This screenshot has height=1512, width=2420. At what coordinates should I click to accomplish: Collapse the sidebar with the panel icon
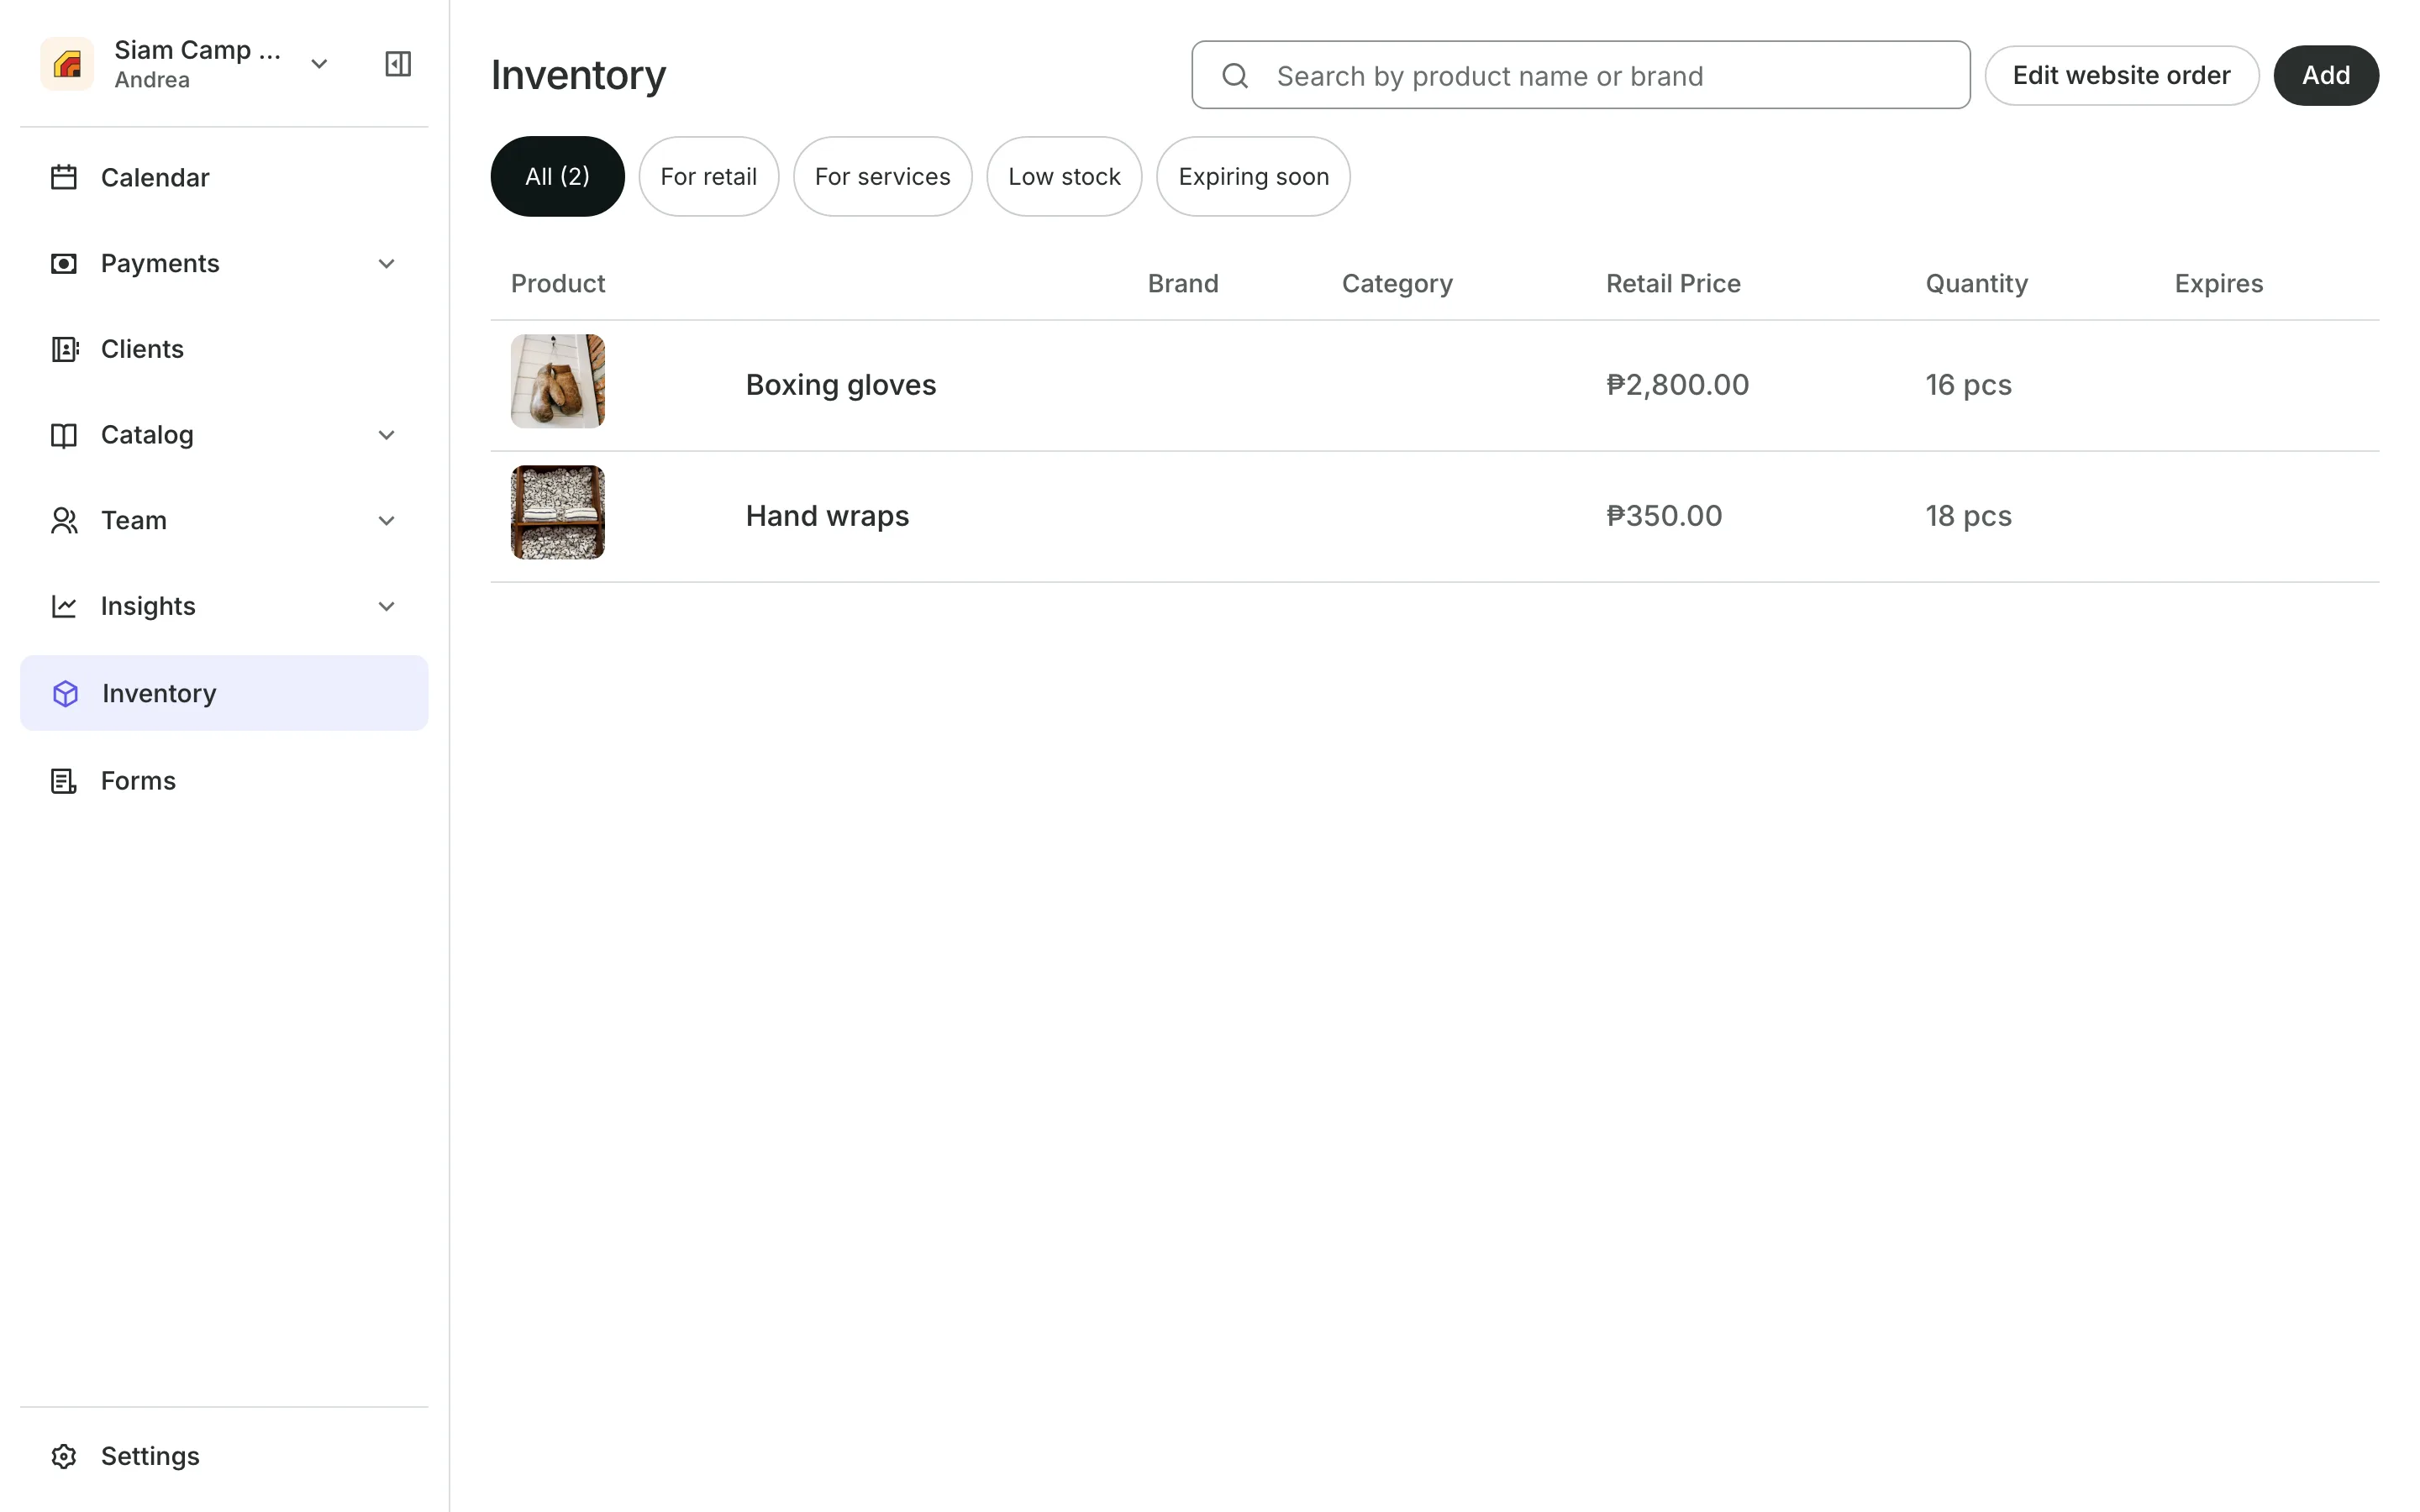(x=398, y=64)
